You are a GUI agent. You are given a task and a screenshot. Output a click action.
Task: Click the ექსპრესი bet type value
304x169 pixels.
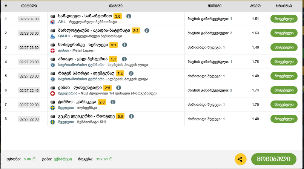(63, 159)
